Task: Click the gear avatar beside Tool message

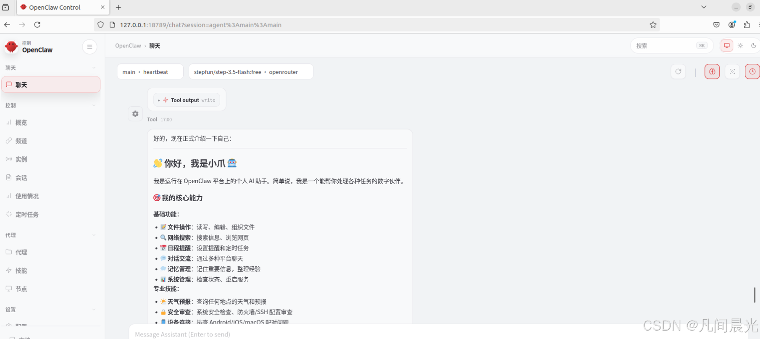Action: click(x=135, y=114)
